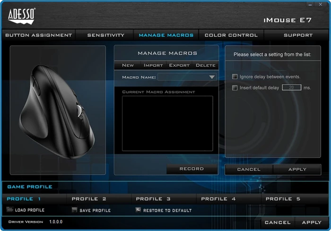Click Cancel in the settings panel
331x231 pixels.
[249, 169]
